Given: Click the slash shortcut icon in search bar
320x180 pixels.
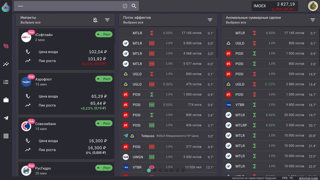Looking at the screenshot, I should click(125, 6).
